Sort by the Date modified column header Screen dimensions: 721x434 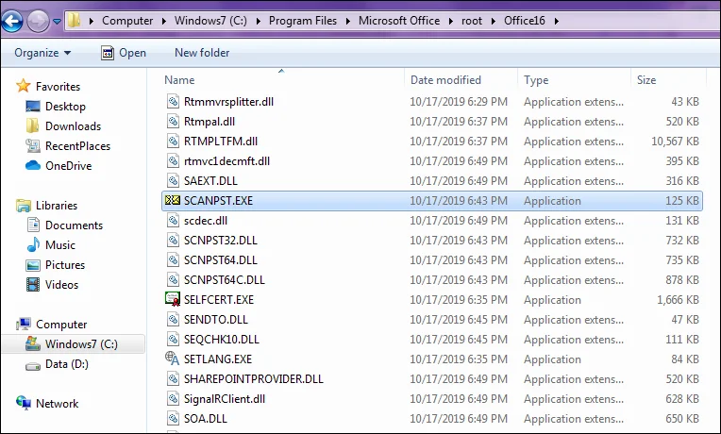click(445, 80)
